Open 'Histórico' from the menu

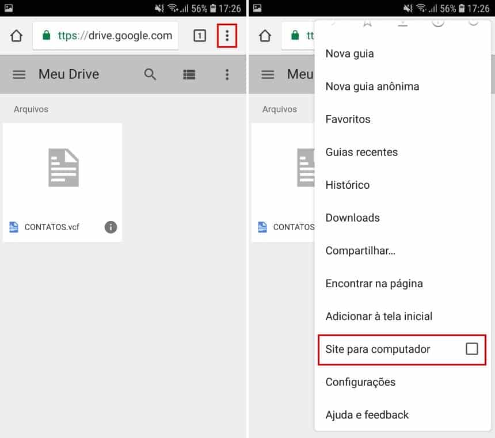pos(402,185)
